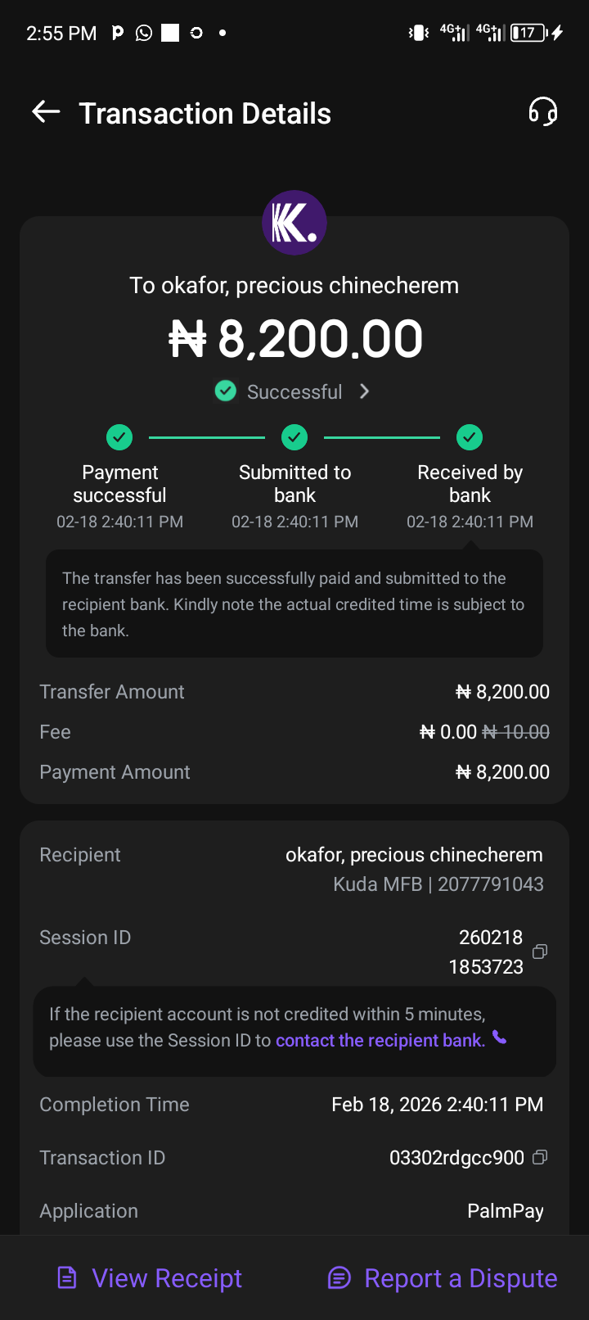Expand the Successful status chevron

coord(365,391)
